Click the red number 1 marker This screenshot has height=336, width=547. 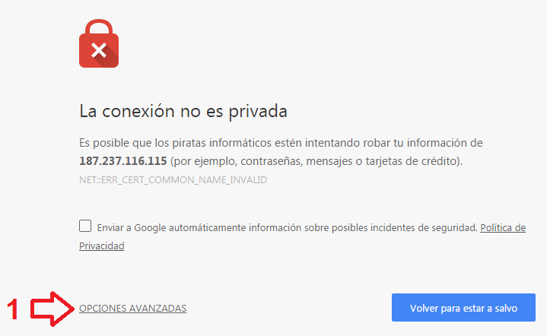(x=13, y=309)
